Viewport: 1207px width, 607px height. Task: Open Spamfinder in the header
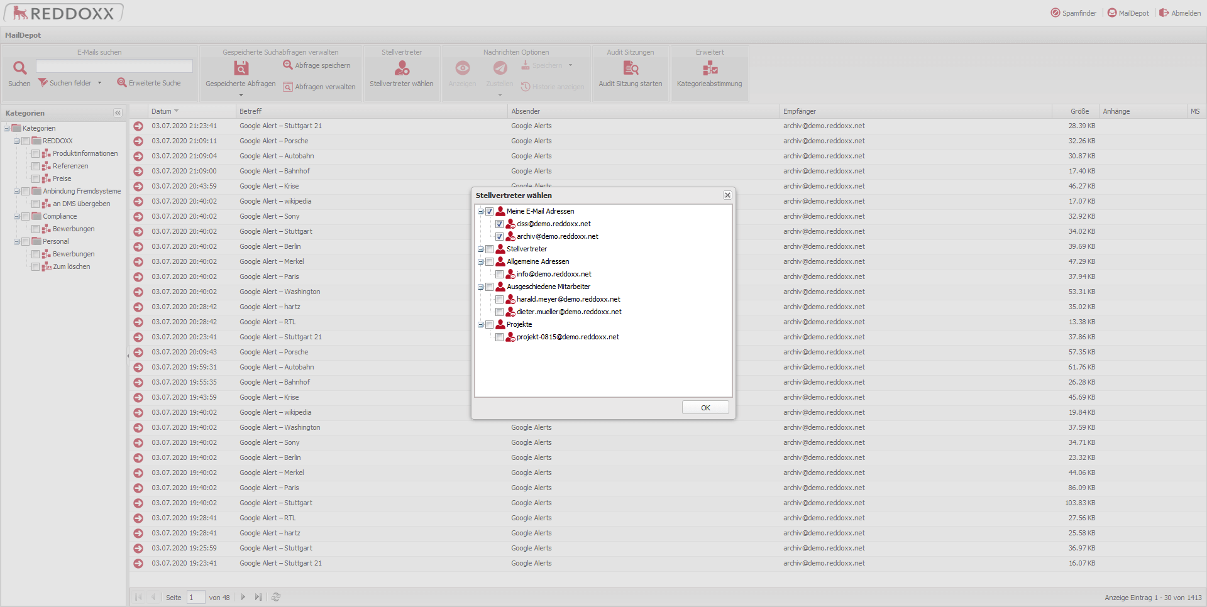[1074, 13]
